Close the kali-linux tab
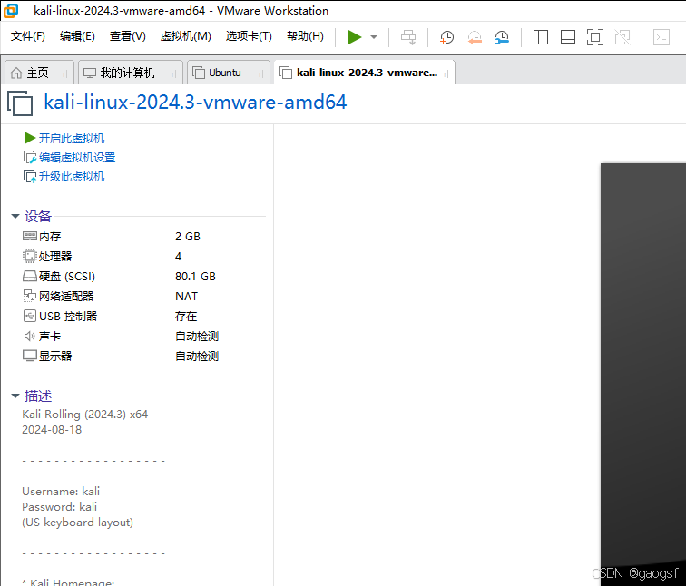This screenshot has height=586, width=686. coord(446,73)
